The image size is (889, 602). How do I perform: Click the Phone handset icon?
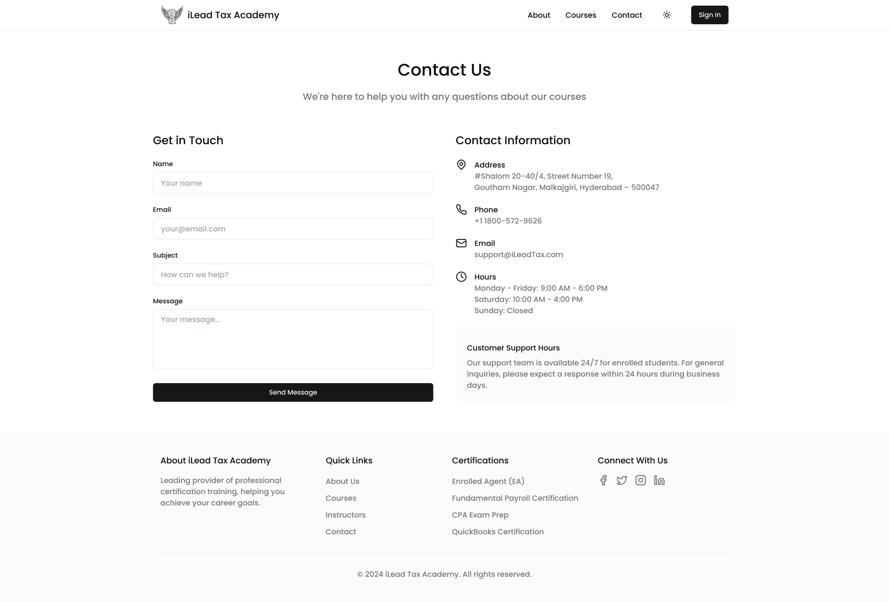pyautogui.click(x=461, y=210)
